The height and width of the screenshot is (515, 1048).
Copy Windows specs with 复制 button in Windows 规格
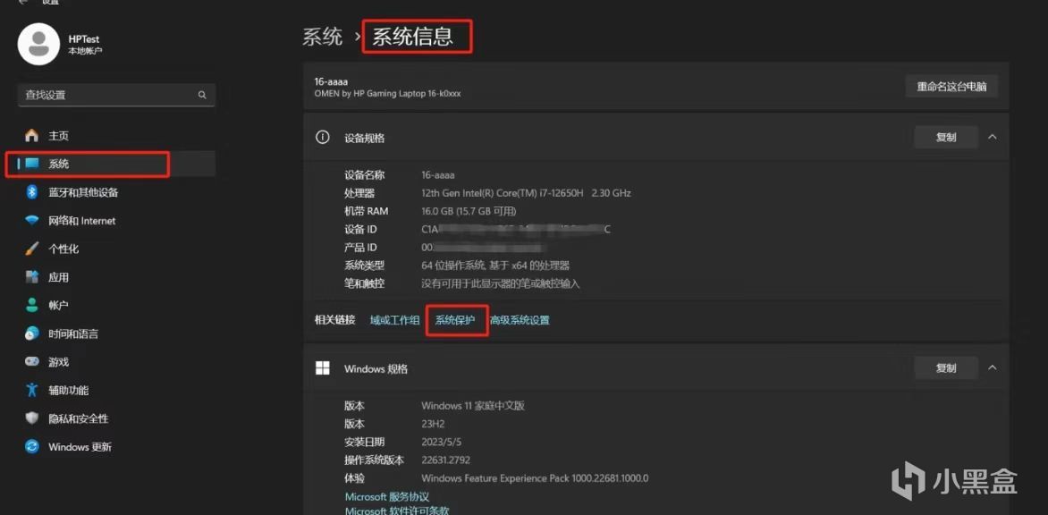(x=946, y=368)
